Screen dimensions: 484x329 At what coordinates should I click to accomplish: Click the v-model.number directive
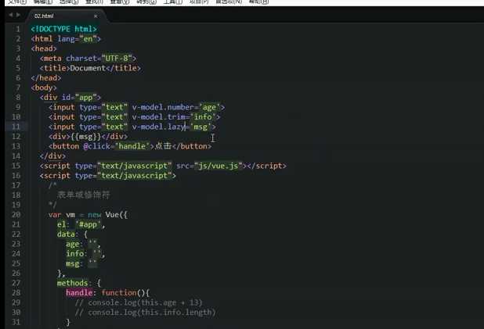163,107
